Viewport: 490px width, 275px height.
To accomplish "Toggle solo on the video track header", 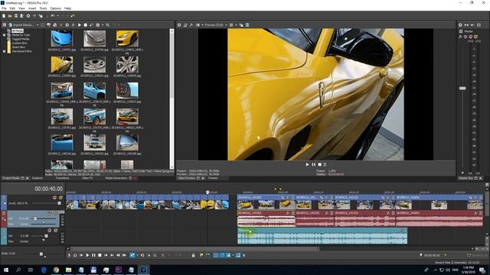I will (x=61, y=198).
